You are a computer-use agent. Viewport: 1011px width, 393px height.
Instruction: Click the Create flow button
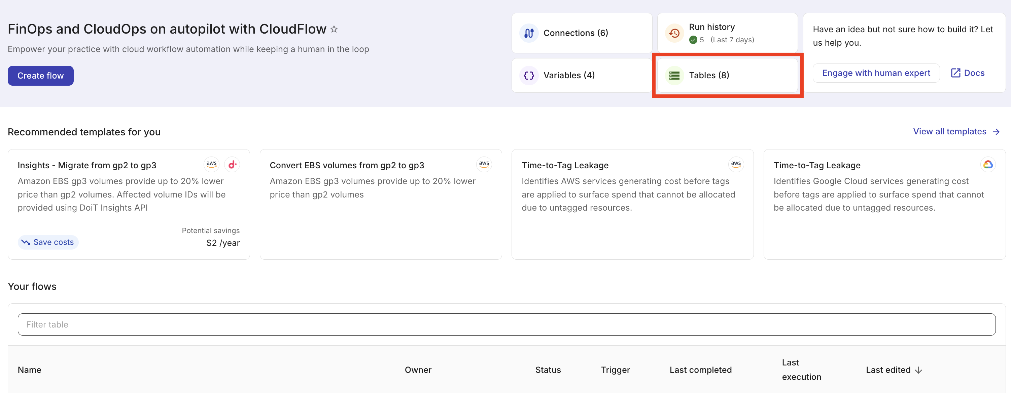point(40,76)
